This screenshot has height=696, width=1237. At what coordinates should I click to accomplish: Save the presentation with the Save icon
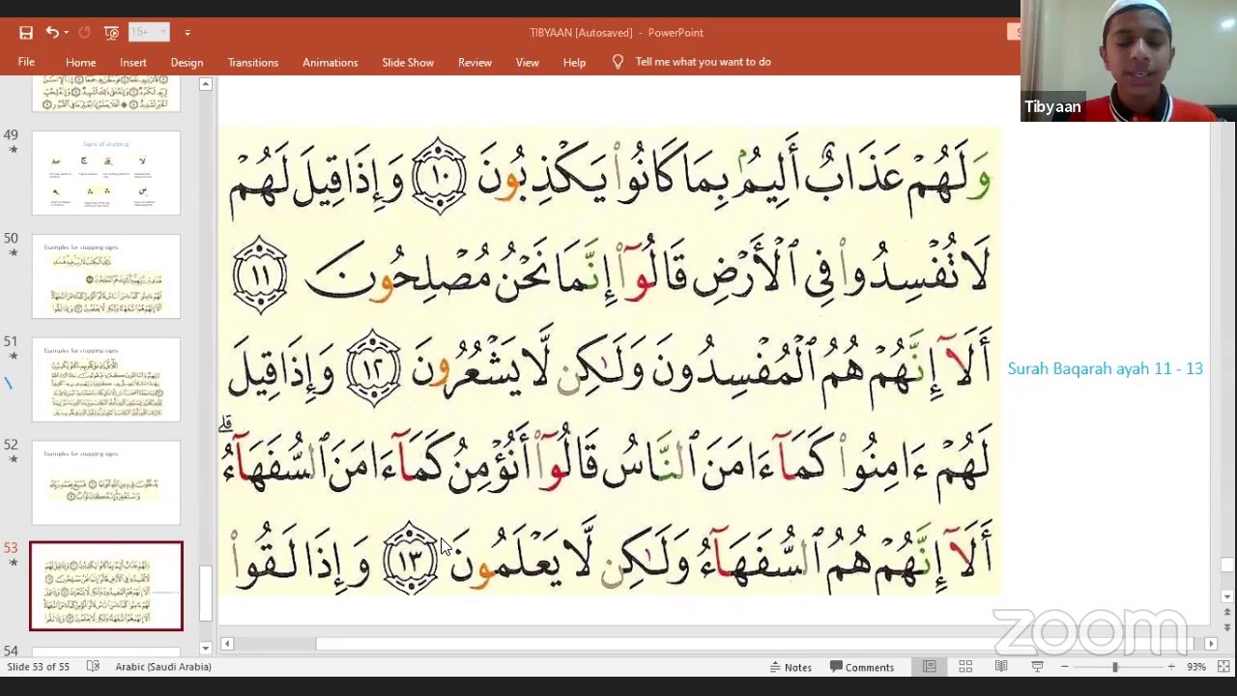click(26, 33)
